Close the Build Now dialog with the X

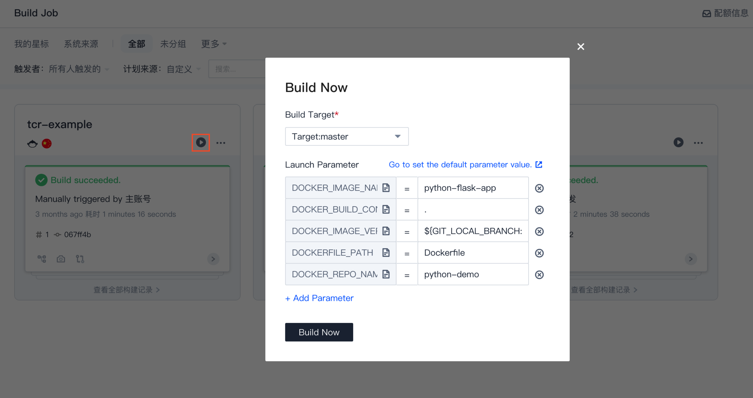pos(581,47)
